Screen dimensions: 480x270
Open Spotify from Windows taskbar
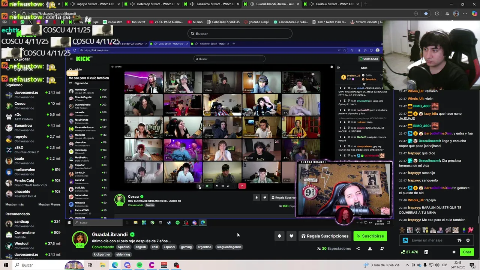coord(139,265)
